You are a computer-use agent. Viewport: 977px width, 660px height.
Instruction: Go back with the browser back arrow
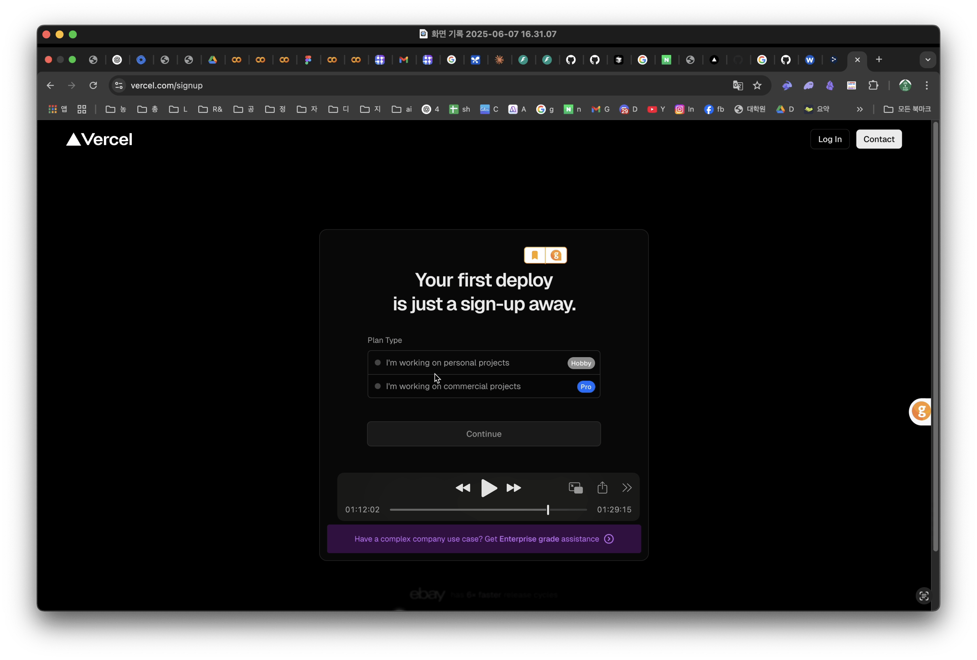tap(50, 85)
